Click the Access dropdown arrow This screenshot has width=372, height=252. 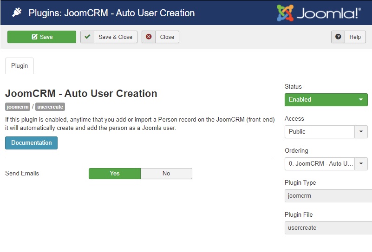point(361,132)
